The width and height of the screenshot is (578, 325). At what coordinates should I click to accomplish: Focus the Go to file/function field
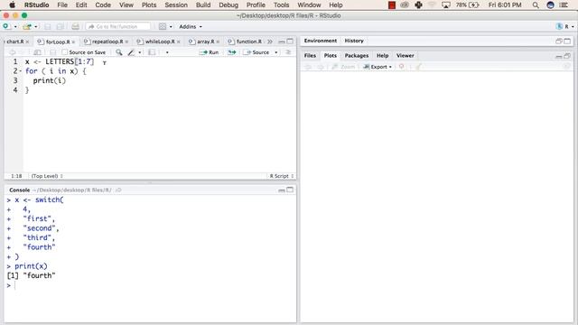pyautogui.click(x=118, y=26)
